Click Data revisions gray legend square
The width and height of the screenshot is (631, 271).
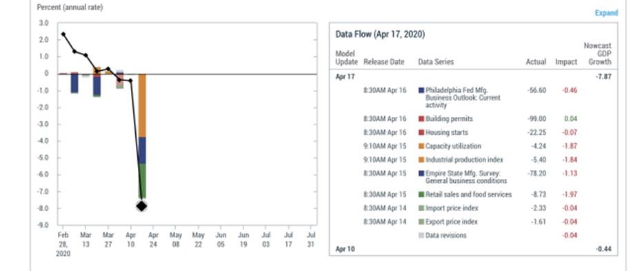421,235
